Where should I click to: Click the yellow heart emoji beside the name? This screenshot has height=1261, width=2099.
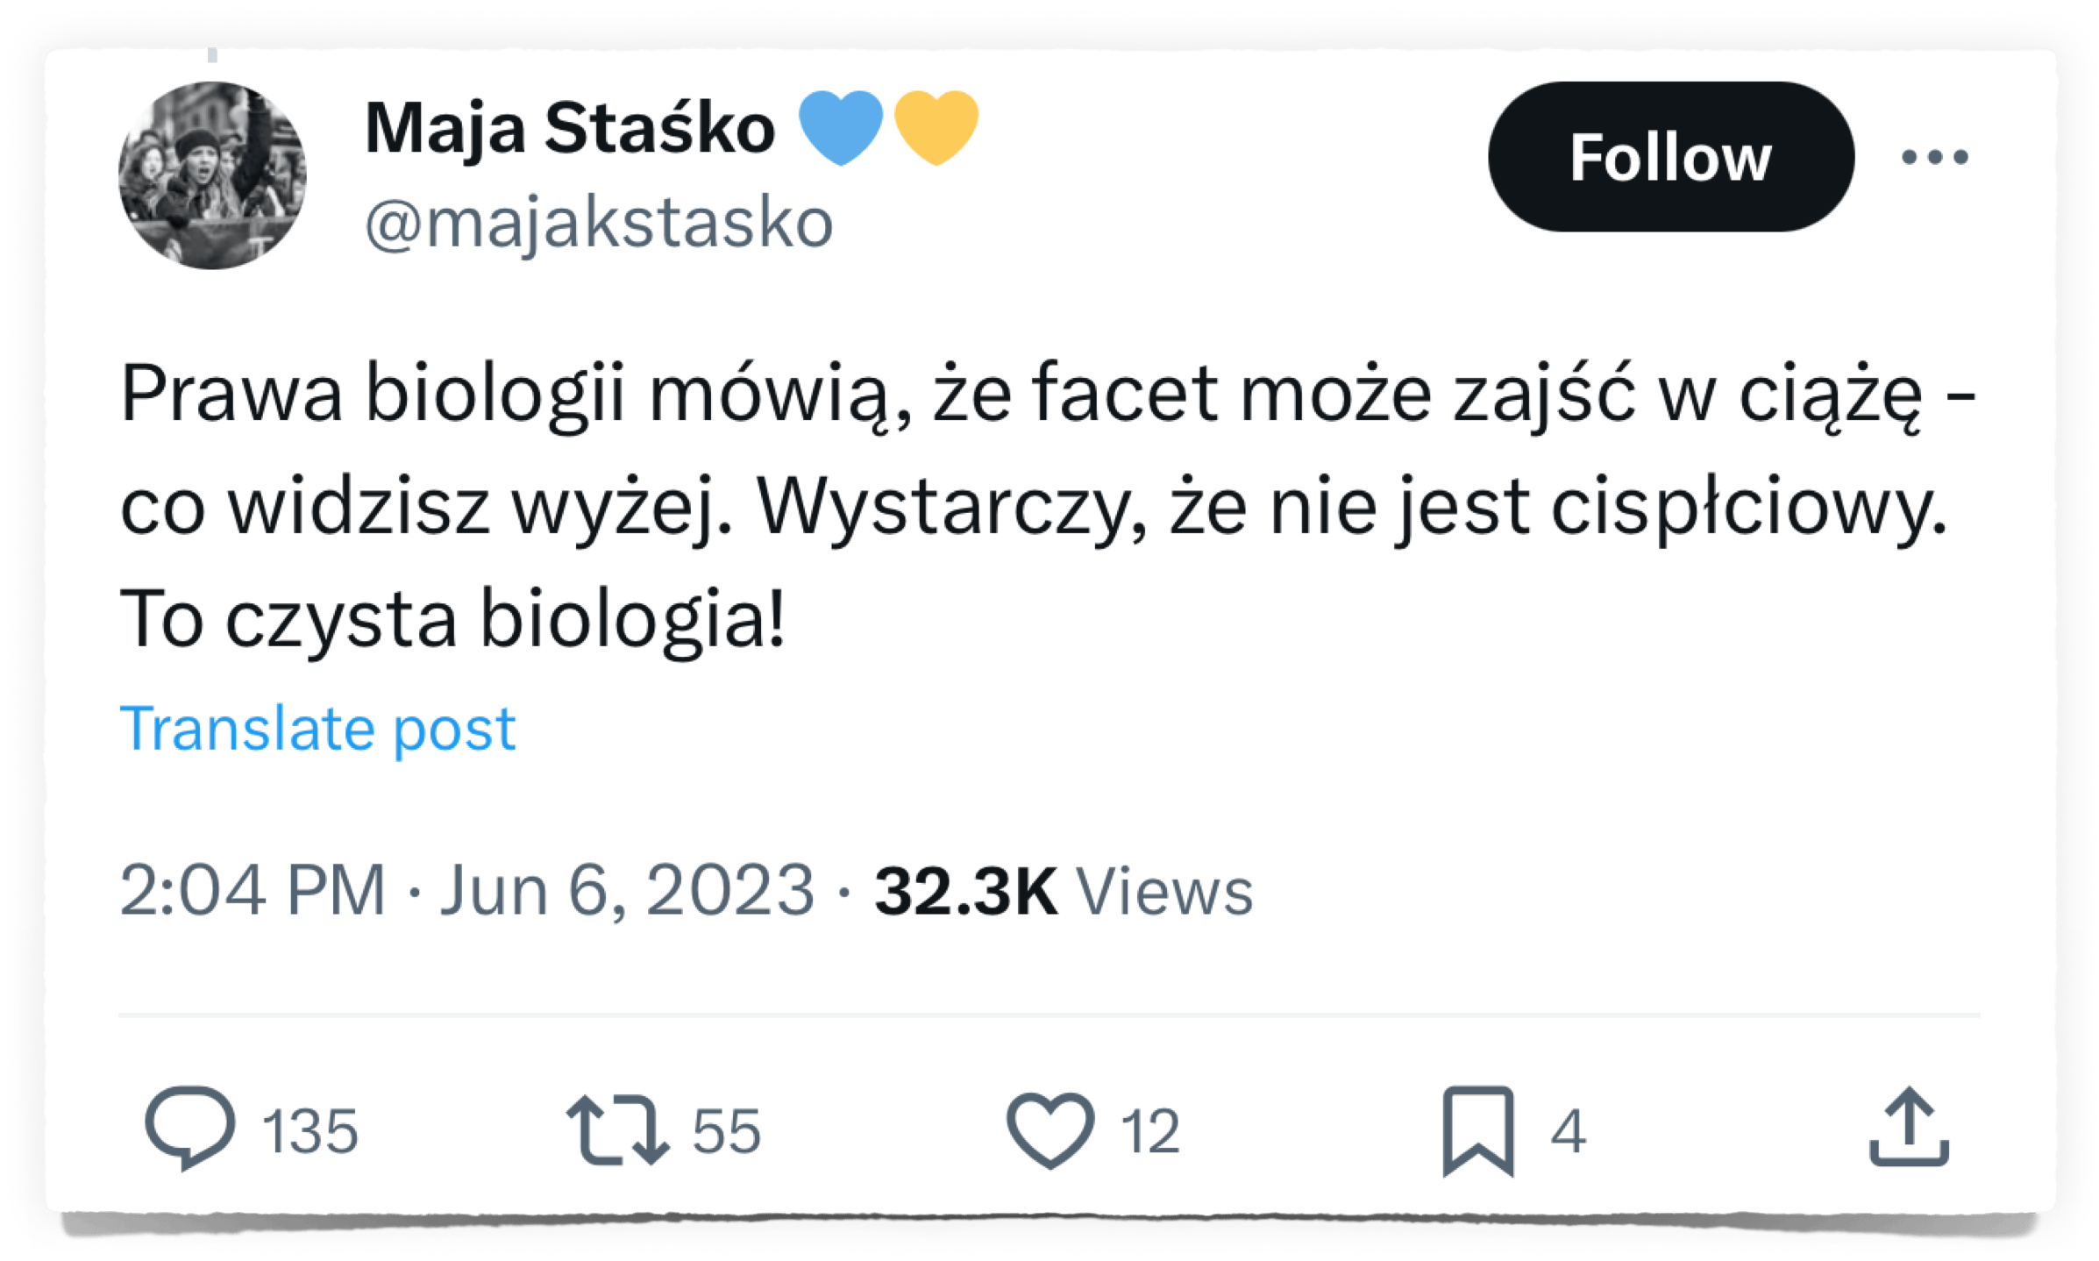pos(936,128)
